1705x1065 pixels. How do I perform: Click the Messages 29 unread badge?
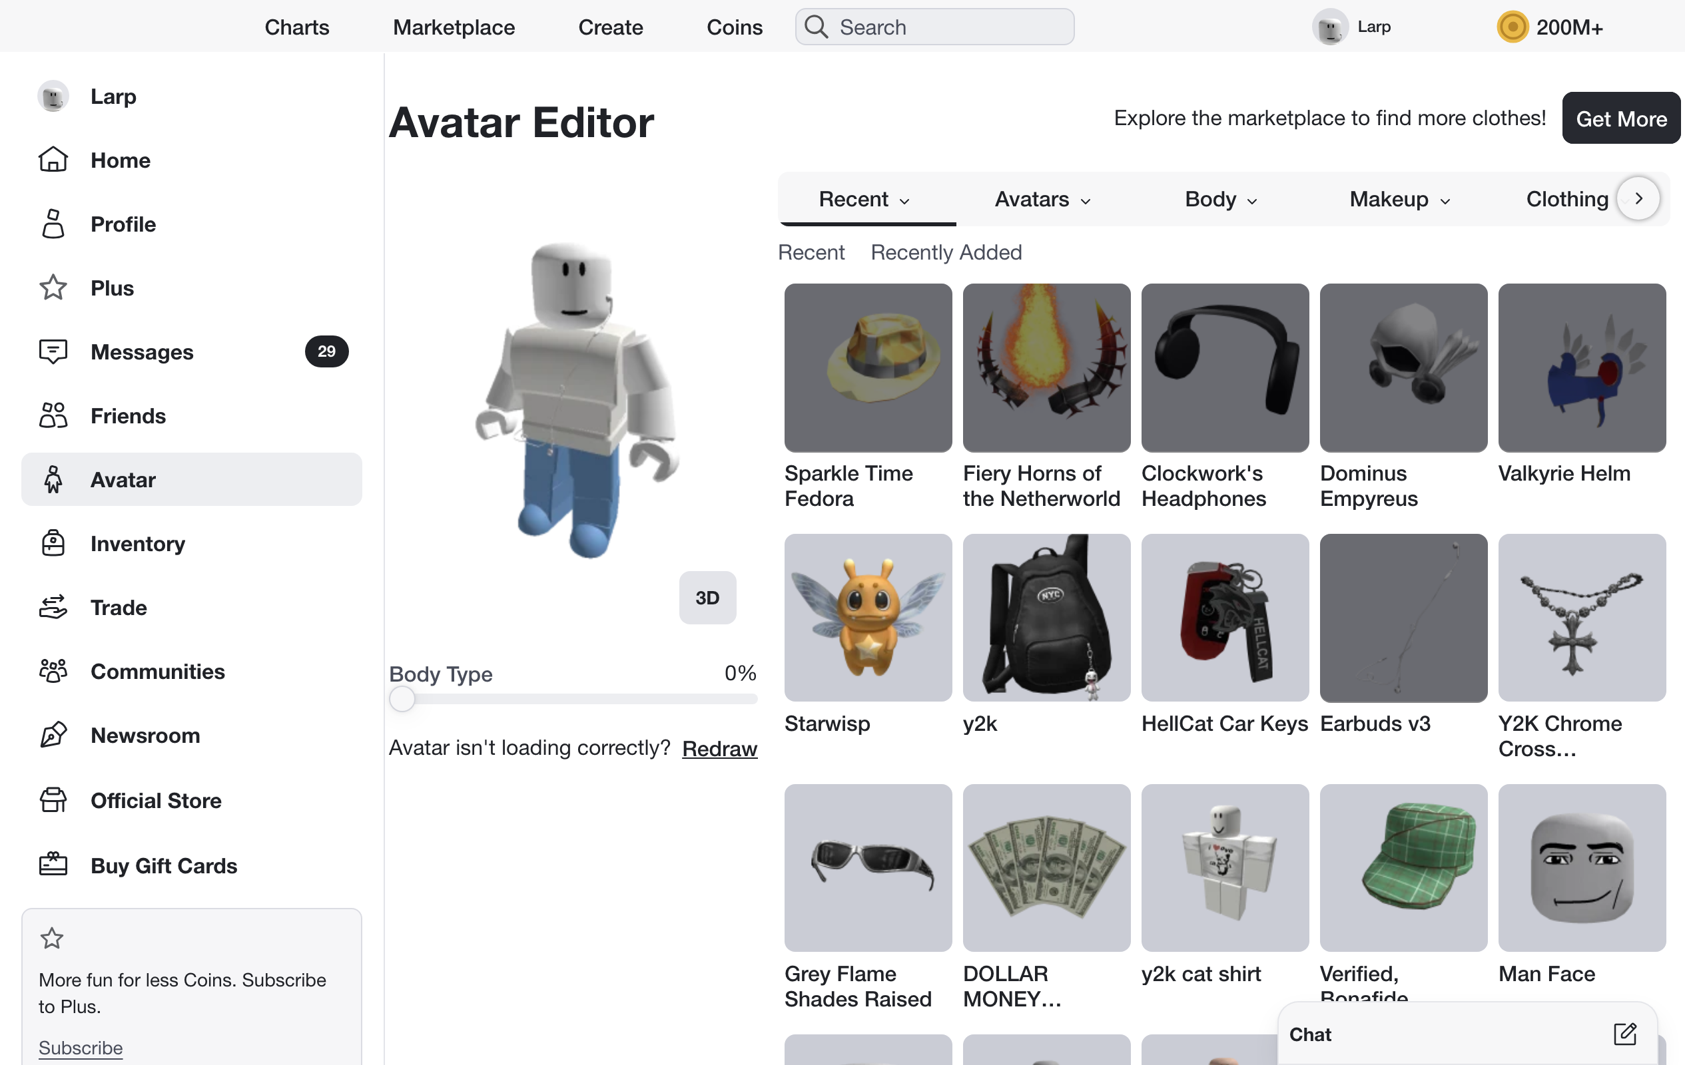point(326,351)
